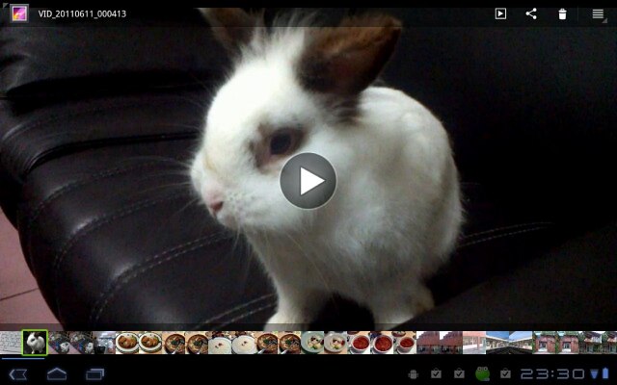Screen dimensions: 617x385
Task: Tap the 23:30 clock in system bar
Action: coord(553,374)
